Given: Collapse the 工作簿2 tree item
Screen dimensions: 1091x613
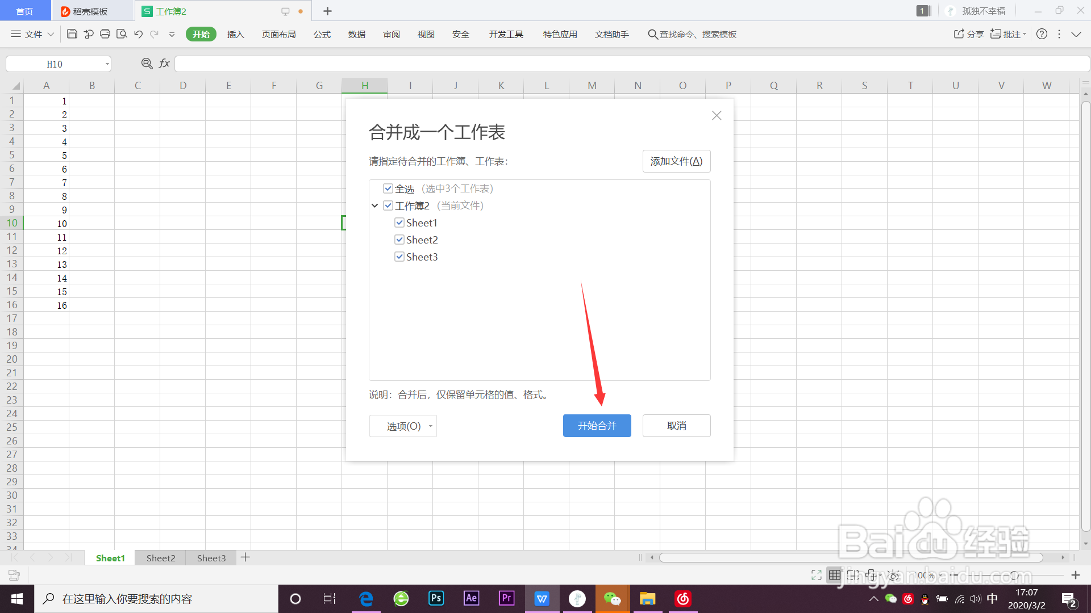Looking at the screenshot, I should click(x=374, y=205).
